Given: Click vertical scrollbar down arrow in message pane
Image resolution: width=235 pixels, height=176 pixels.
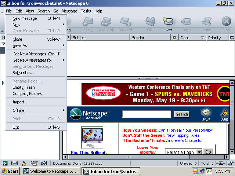Looking at the screenshot, I should [232, 152].
